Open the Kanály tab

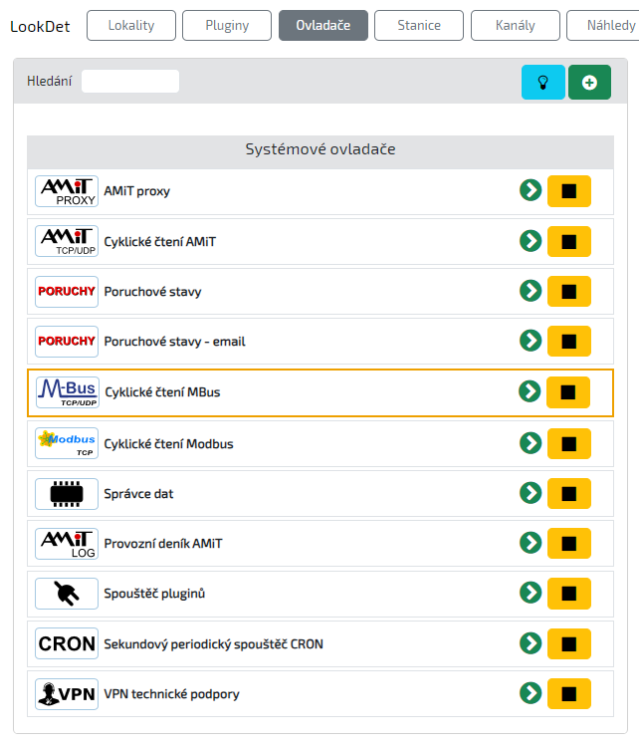515,26
